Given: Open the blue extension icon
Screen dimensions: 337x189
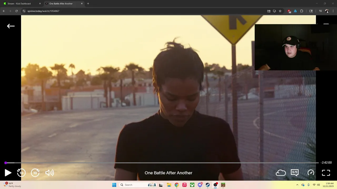Looking at the screenshot, I should coord(295,11).
